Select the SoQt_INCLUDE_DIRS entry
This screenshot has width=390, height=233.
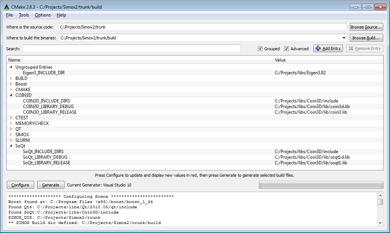pos(43,152)
